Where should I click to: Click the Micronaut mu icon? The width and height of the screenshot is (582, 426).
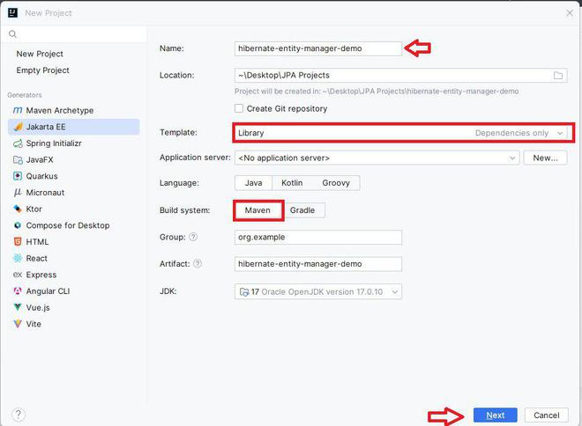point(18,193)
